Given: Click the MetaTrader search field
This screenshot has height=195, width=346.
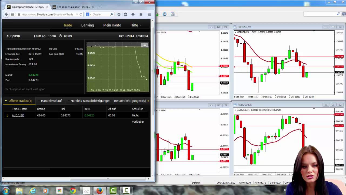Looking at the screenshot, I should coord(322,14).
